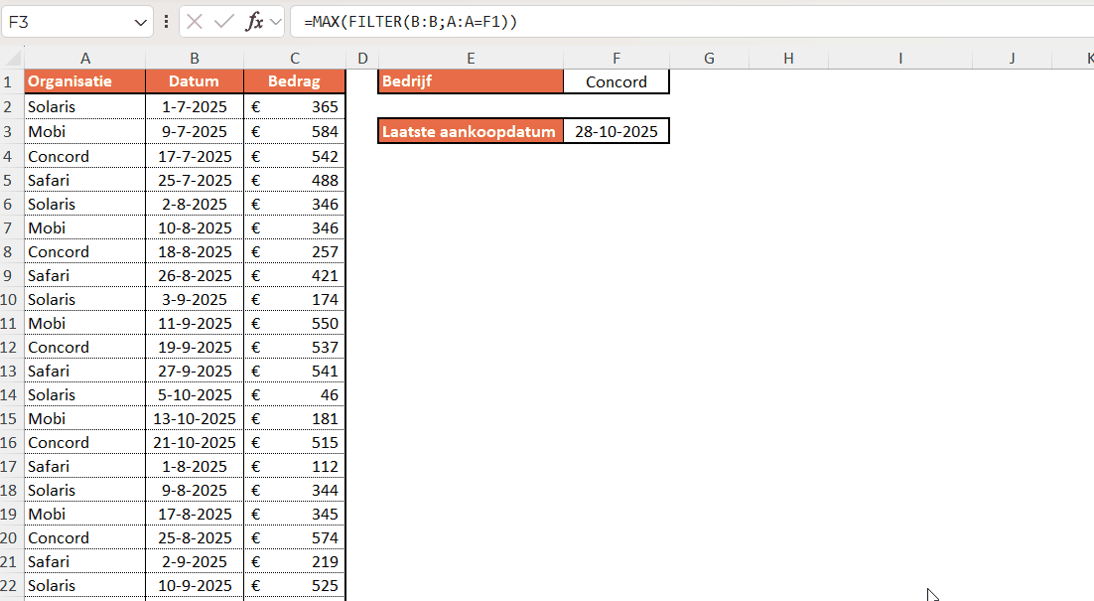1094x601 pixels.
Task: Select the Safari cell in row 5
Action: 85,180
